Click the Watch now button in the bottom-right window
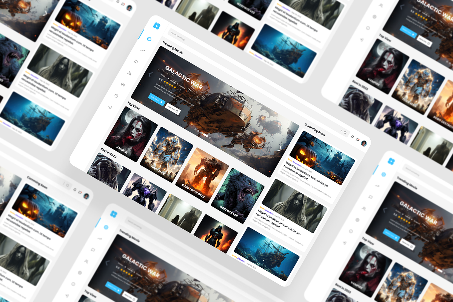Image resolution: width=453 pixels, height=302 pixels. pos(391,235)
